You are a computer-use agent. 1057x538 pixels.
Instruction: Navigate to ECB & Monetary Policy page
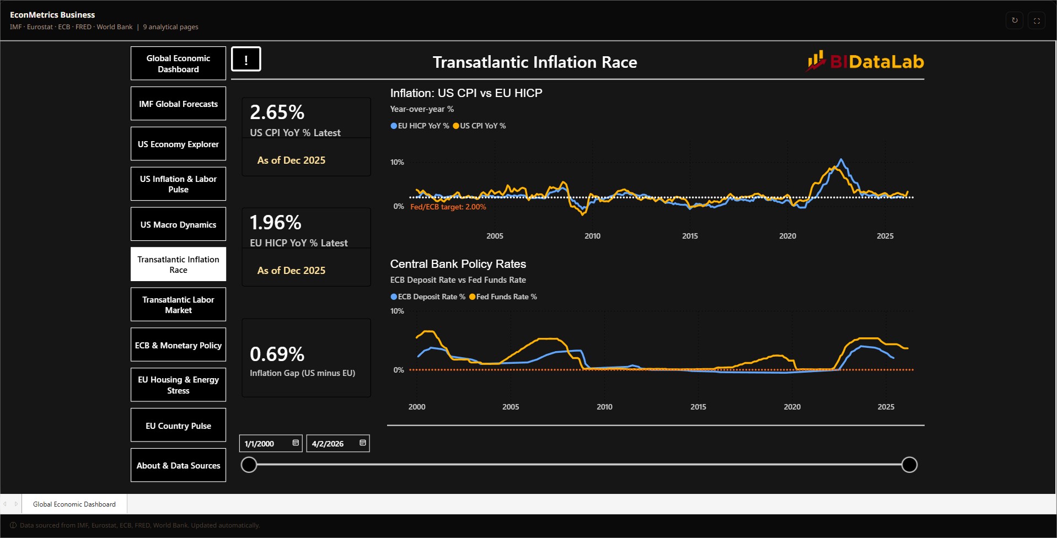[178, 345]
